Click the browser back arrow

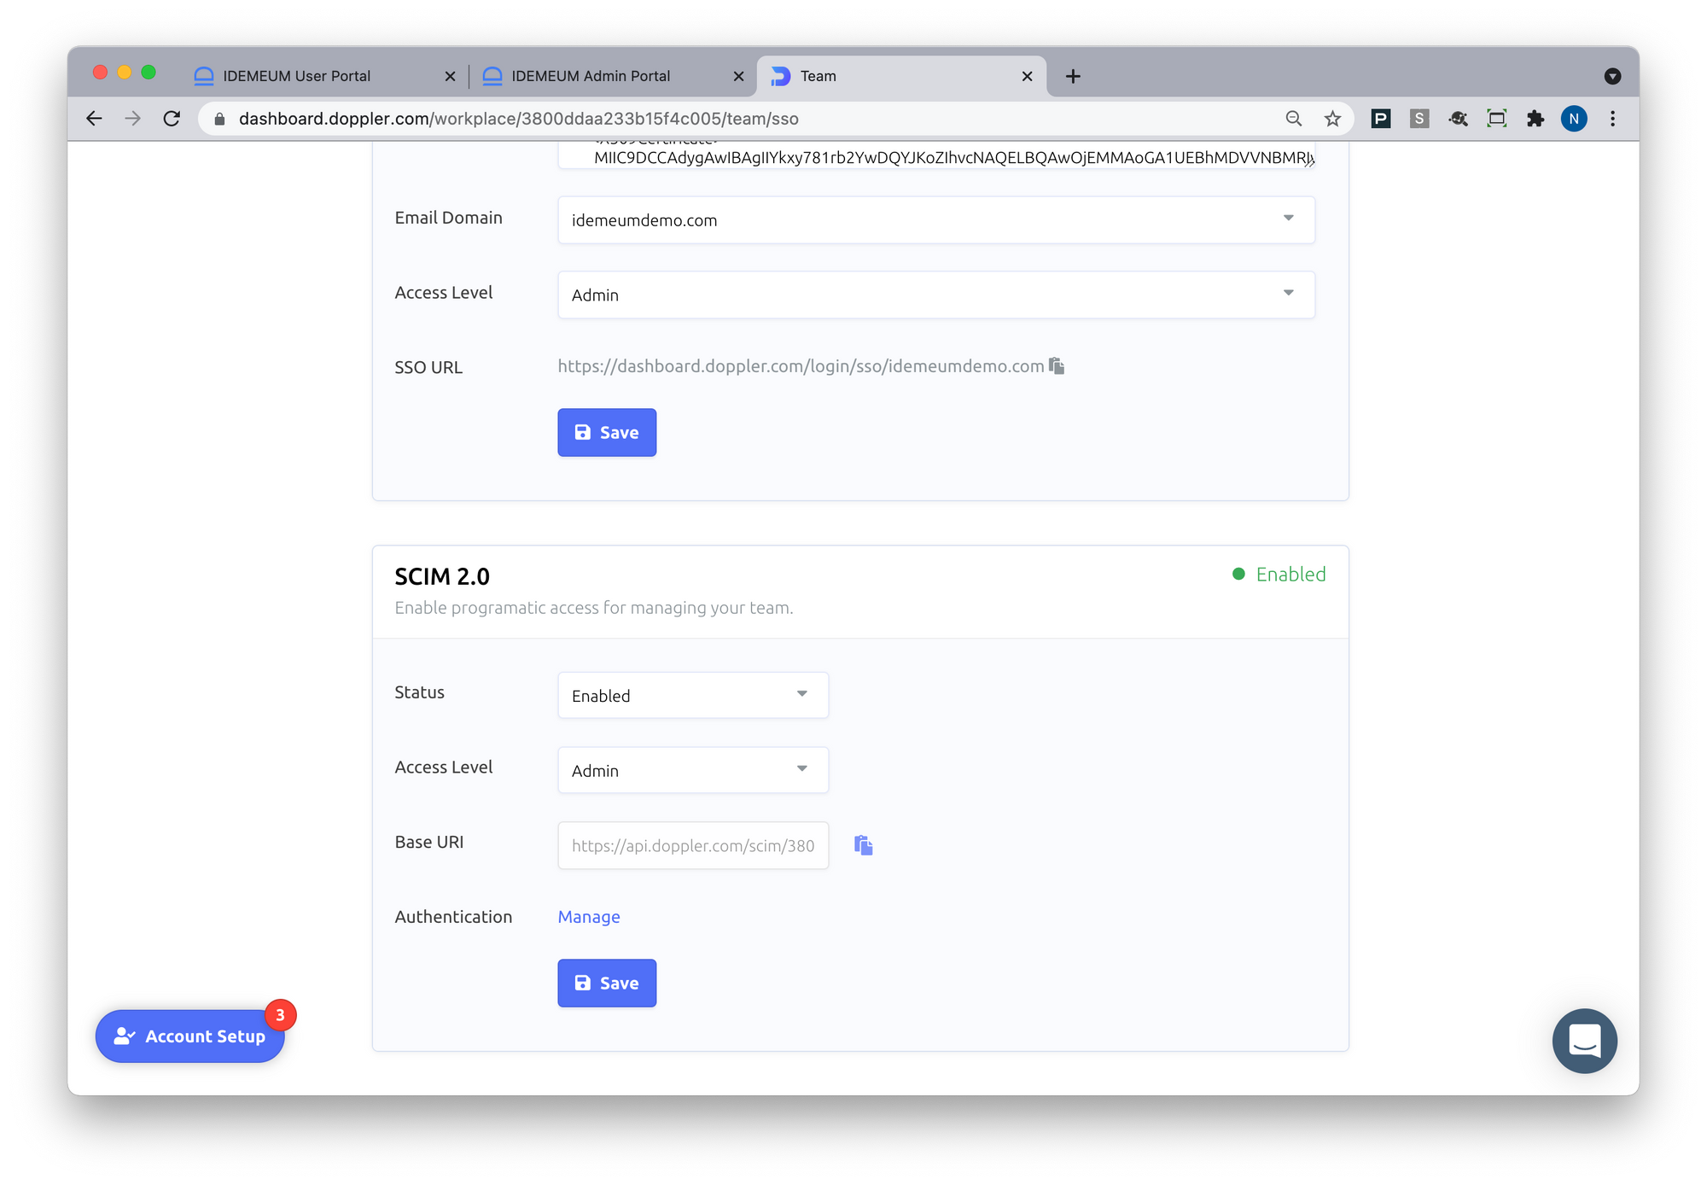coord(94,119)
